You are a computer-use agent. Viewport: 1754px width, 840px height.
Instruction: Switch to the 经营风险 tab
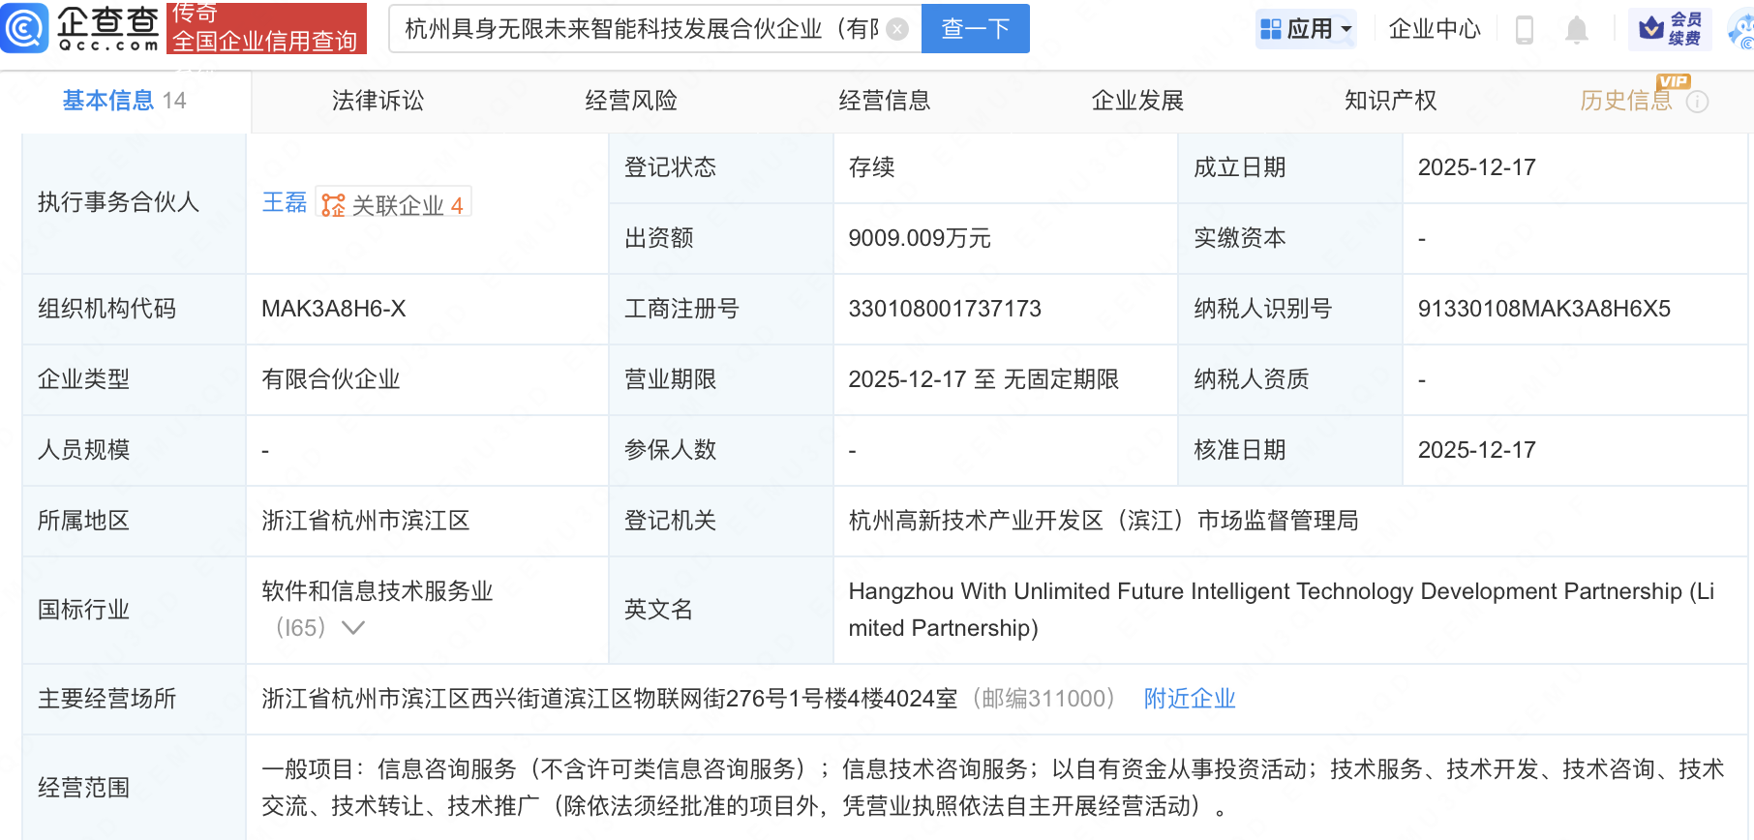tap(631, 101)
